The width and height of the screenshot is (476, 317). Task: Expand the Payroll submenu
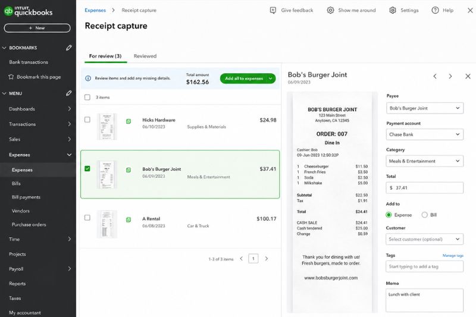pyautogui.click(x=69, y=269)
